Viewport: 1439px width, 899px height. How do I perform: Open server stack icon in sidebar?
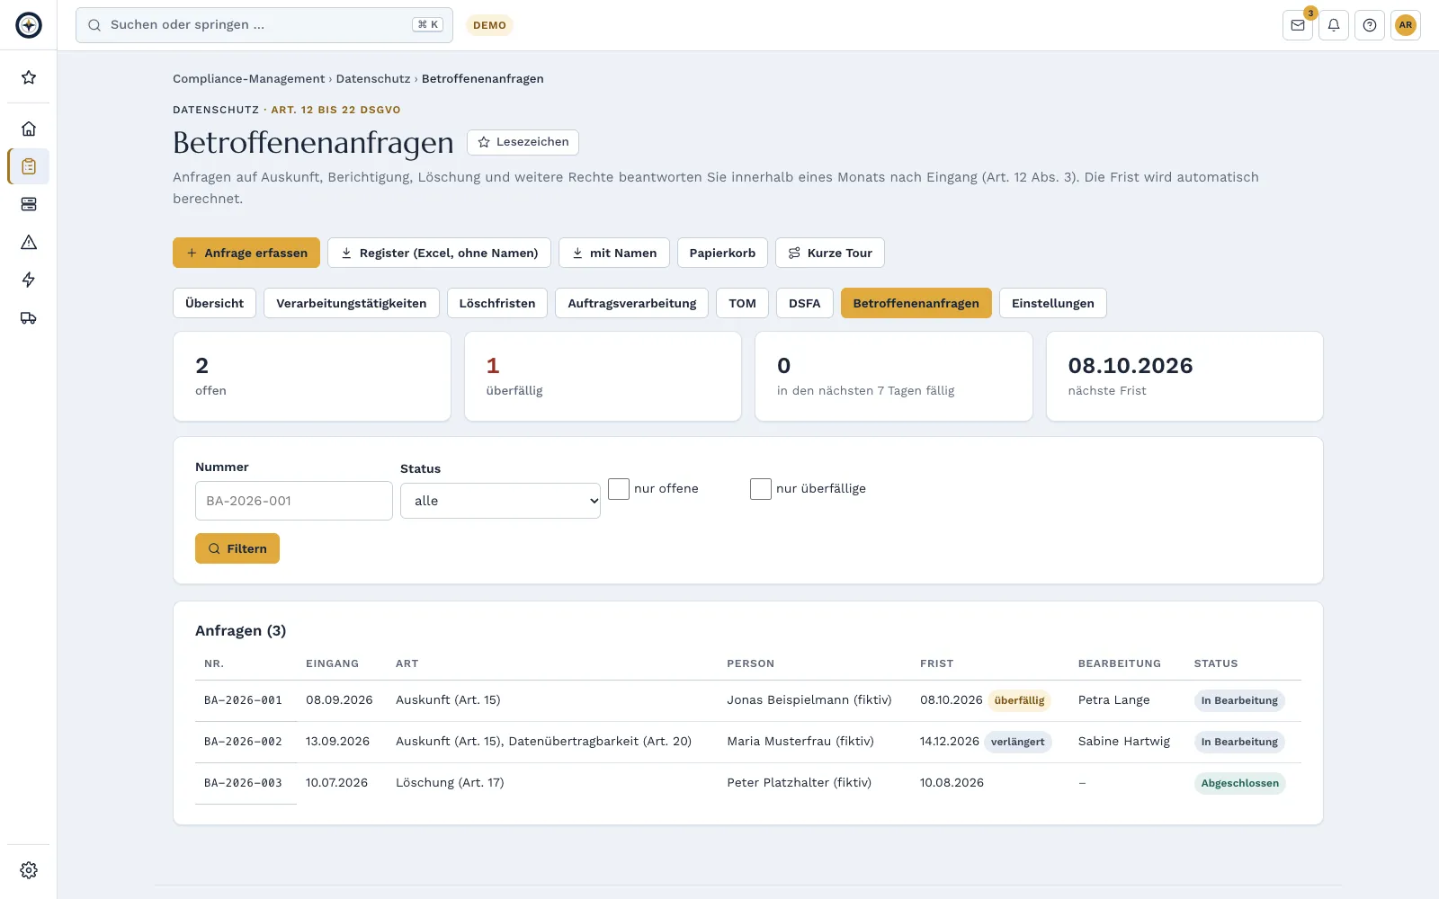pos(29,204)
